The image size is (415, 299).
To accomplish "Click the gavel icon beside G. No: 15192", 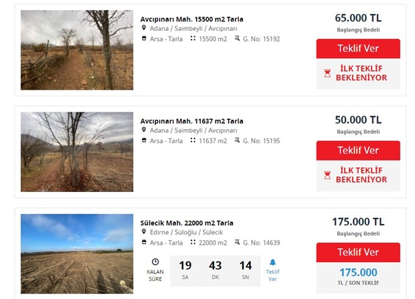I will point(237,39).
